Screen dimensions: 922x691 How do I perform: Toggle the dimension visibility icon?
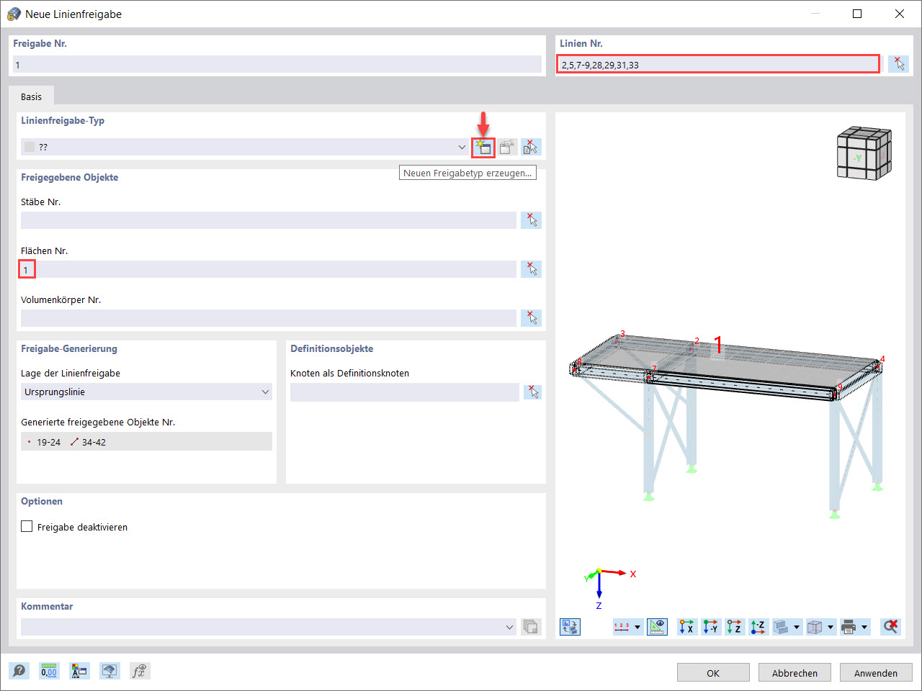[x=657, y=627]
